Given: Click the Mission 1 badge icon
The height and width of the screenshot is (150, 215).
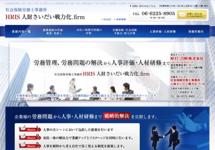Looking at the screenshot, I should pyautogui.click(x=30, y=129).
